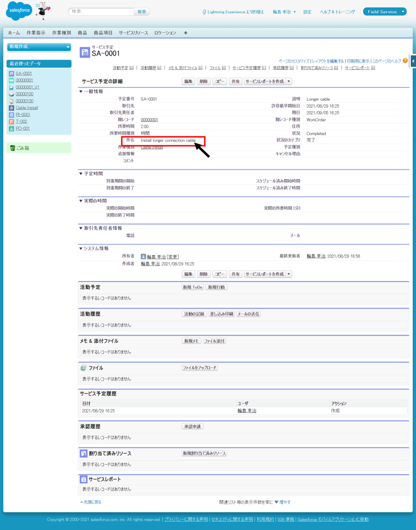Viewport: 416px width, 530px height.
Task: Open the Field Service app menu
Action: point(385,12)
